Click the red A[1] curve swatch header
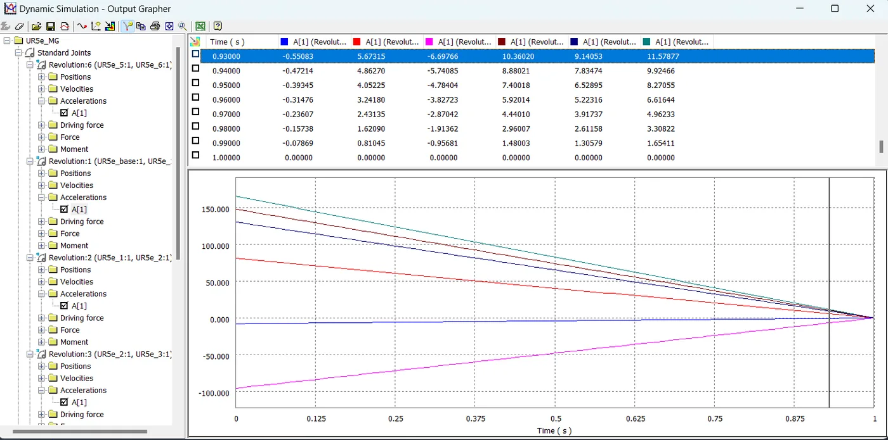The height and width of the screenshot is (440, 888). pos(357,42)
